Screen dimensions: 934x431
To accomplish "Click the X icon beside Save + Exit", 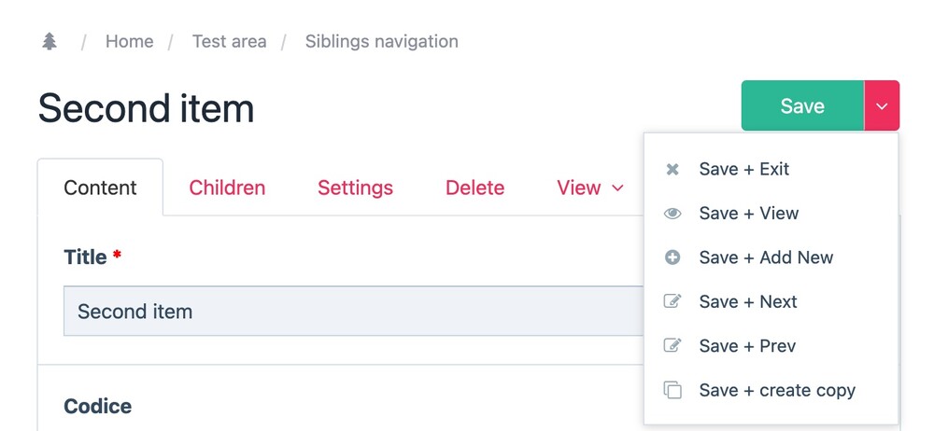I will [672, 170].
